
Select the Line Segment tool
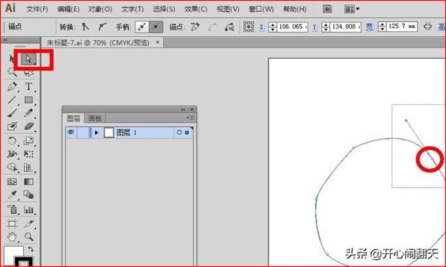(12, 100)
